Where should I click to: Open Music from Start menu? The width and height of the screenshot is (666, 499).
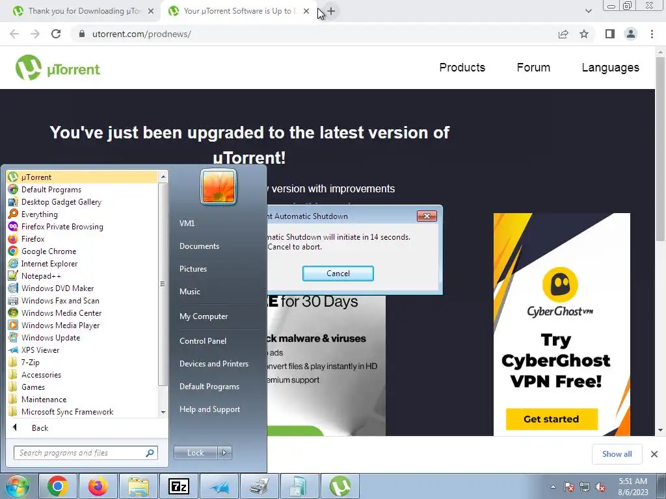pos(189,292)
